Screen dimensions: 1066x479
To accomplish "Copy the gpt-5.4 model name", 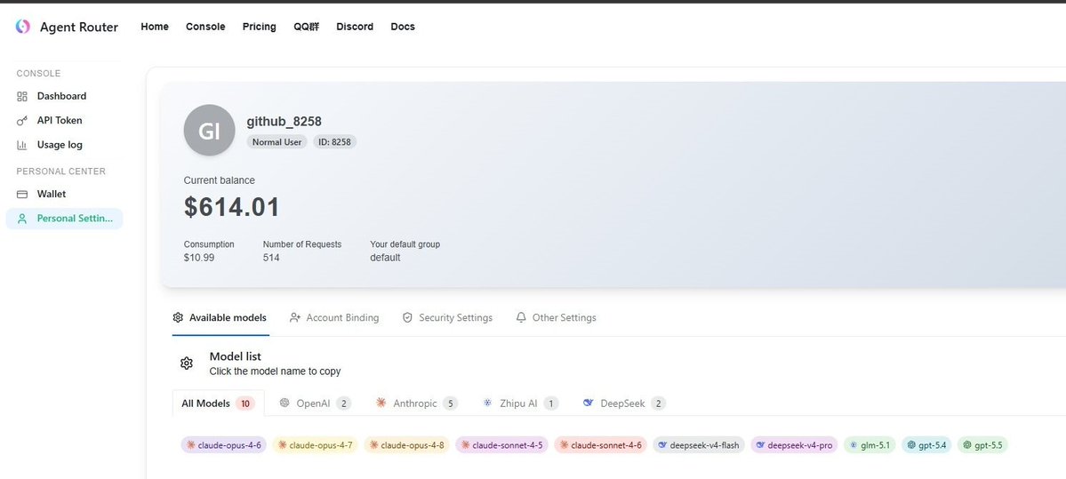I will coord(926,446).
